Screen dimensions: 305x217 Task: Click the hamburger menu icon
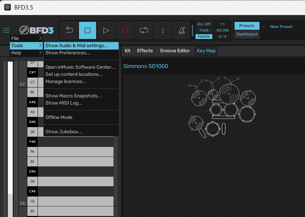coord(6,30)
